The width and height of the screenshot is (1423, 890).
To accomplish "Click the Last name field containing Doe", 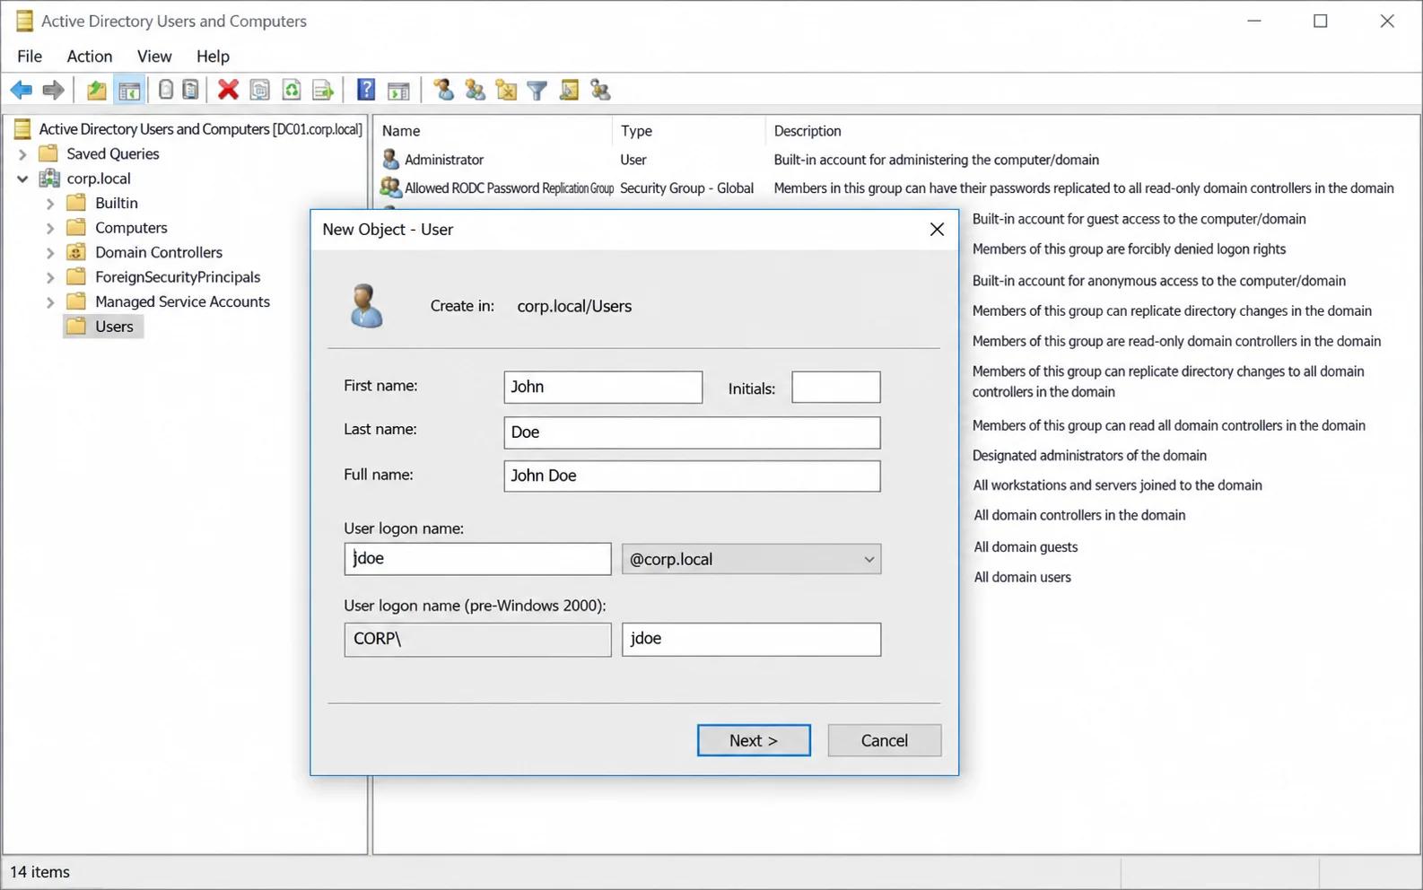I will click(x=692, y=432).
